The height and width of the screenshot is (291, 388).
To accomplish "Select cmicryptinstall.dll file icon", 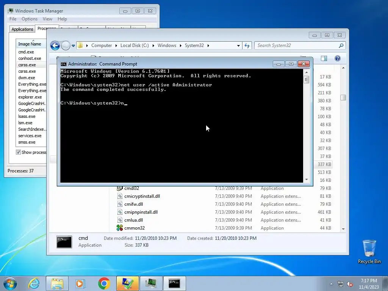I will (120, 196).
